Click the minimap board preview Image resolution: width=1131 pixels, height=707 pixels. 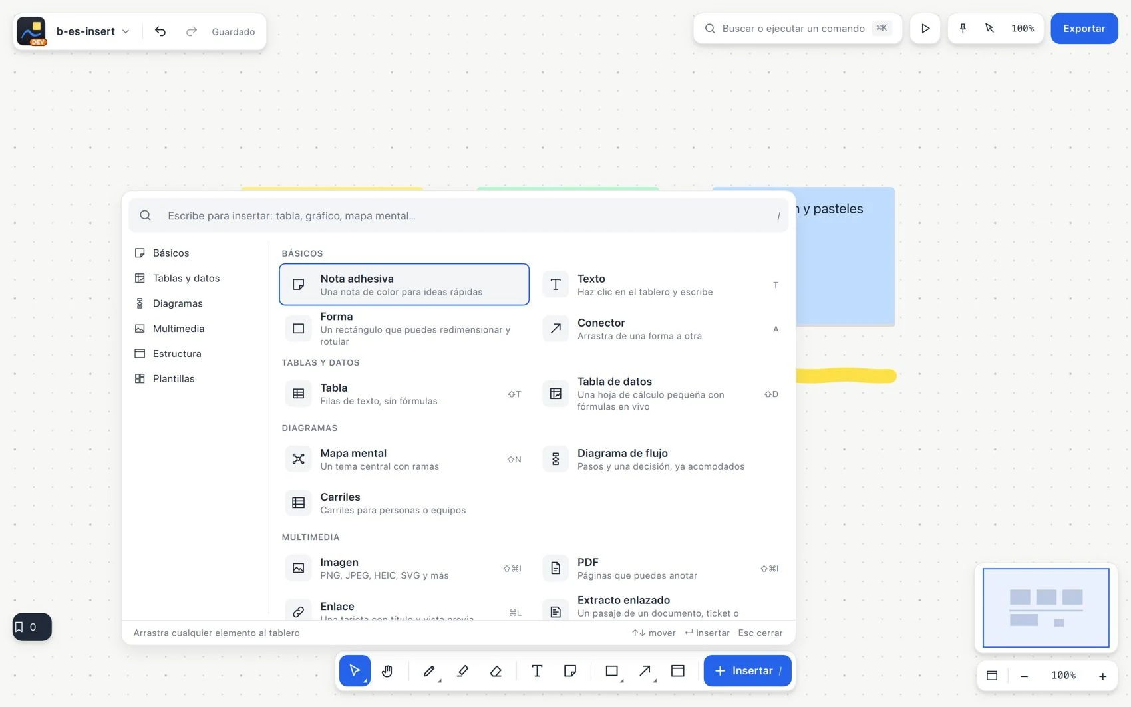1046,608
